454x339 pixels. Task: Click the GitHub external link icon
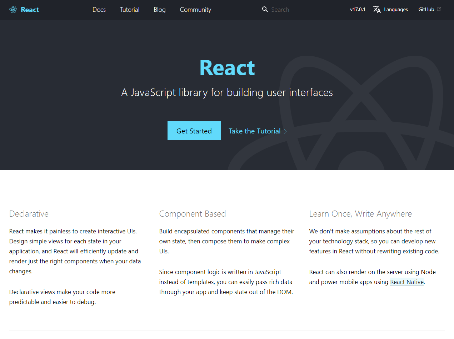[439, 9]
